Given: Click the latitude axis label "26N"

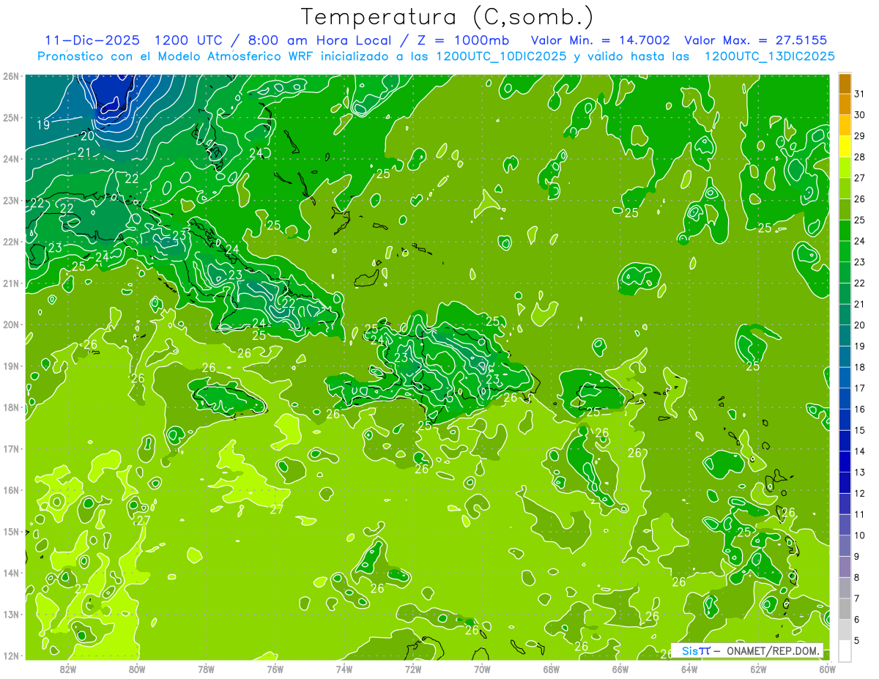Looking at the screenshot, I should coord(11,76).
